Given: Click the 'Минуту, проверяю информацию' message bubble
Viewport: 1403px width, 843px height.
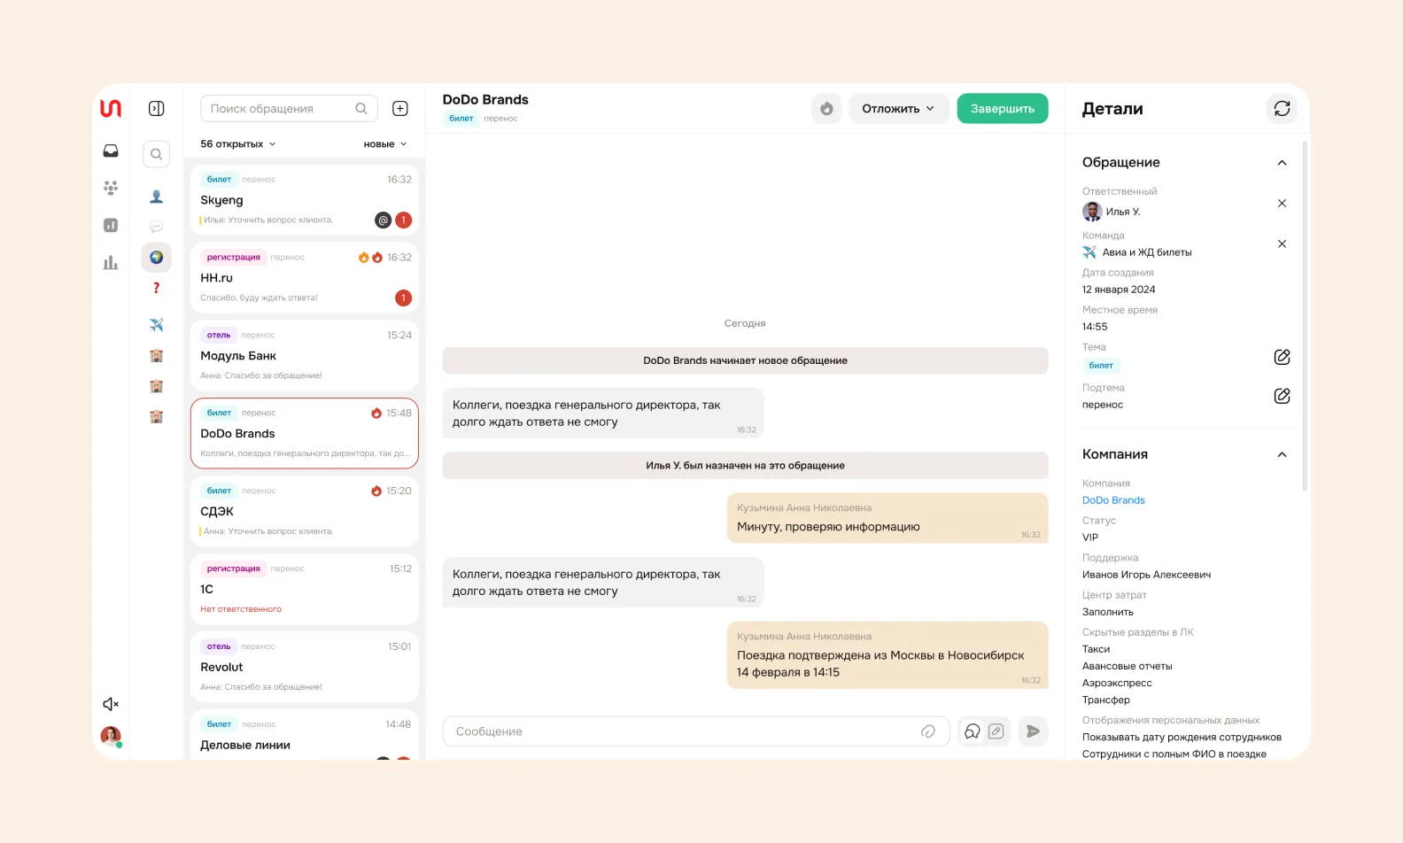Looking at the screenshot, I should pyautogui.click(x=888, y=518).
